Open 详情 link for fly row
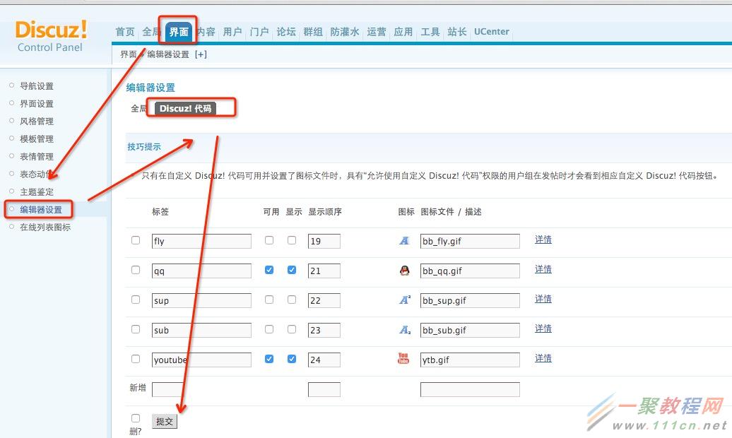The image size is (732, 438). click(543, 239)
